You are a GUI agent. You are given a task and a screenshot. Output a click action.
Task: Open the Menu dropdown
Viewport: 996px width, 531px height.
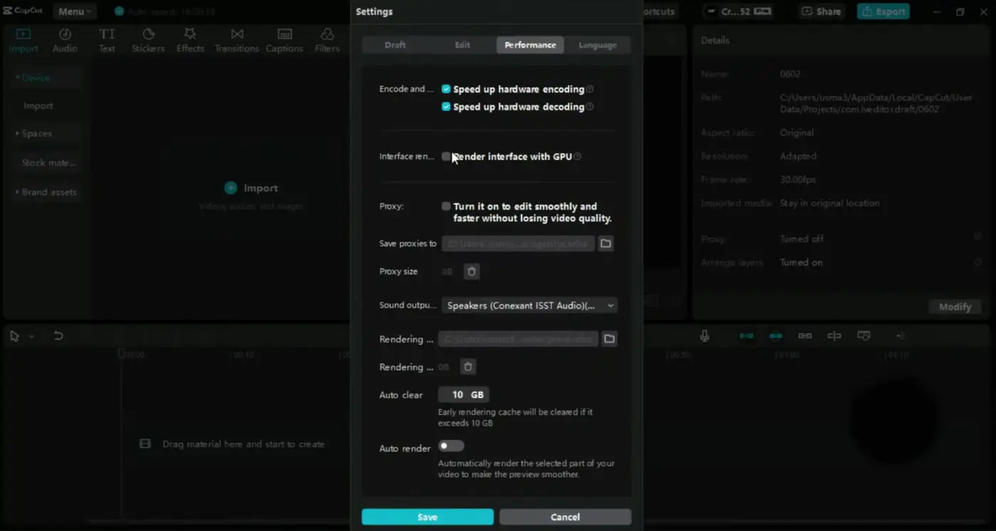pyautogui.click(x=74, y=11)
